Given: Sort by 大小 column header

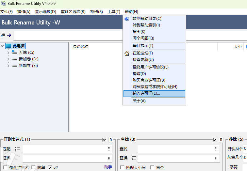Looking at the screenshot, I should pyautogui.click(x=238, y=47).
